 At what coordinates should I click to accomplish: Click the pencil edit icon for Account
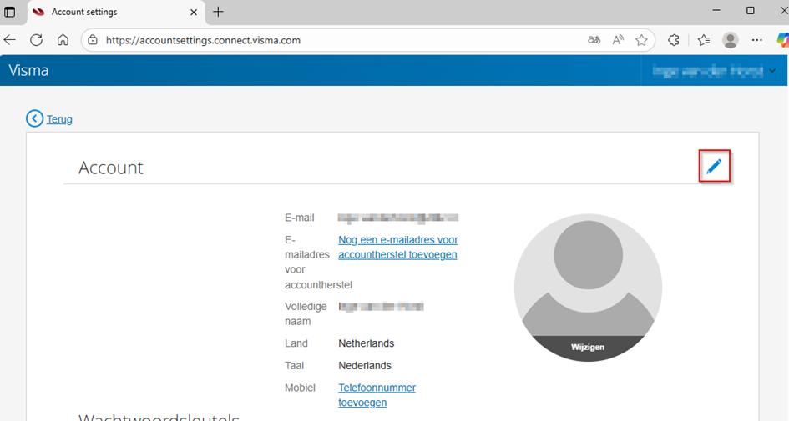click(x=714, y=167)
